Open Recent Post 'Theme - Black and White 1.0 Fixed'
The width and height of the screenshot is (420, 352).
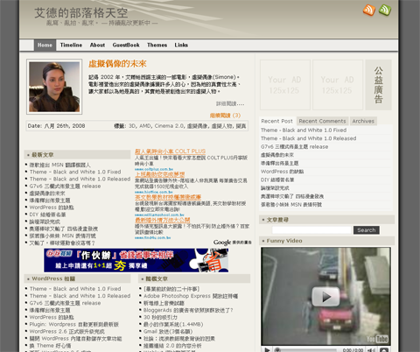coord(304,130)
